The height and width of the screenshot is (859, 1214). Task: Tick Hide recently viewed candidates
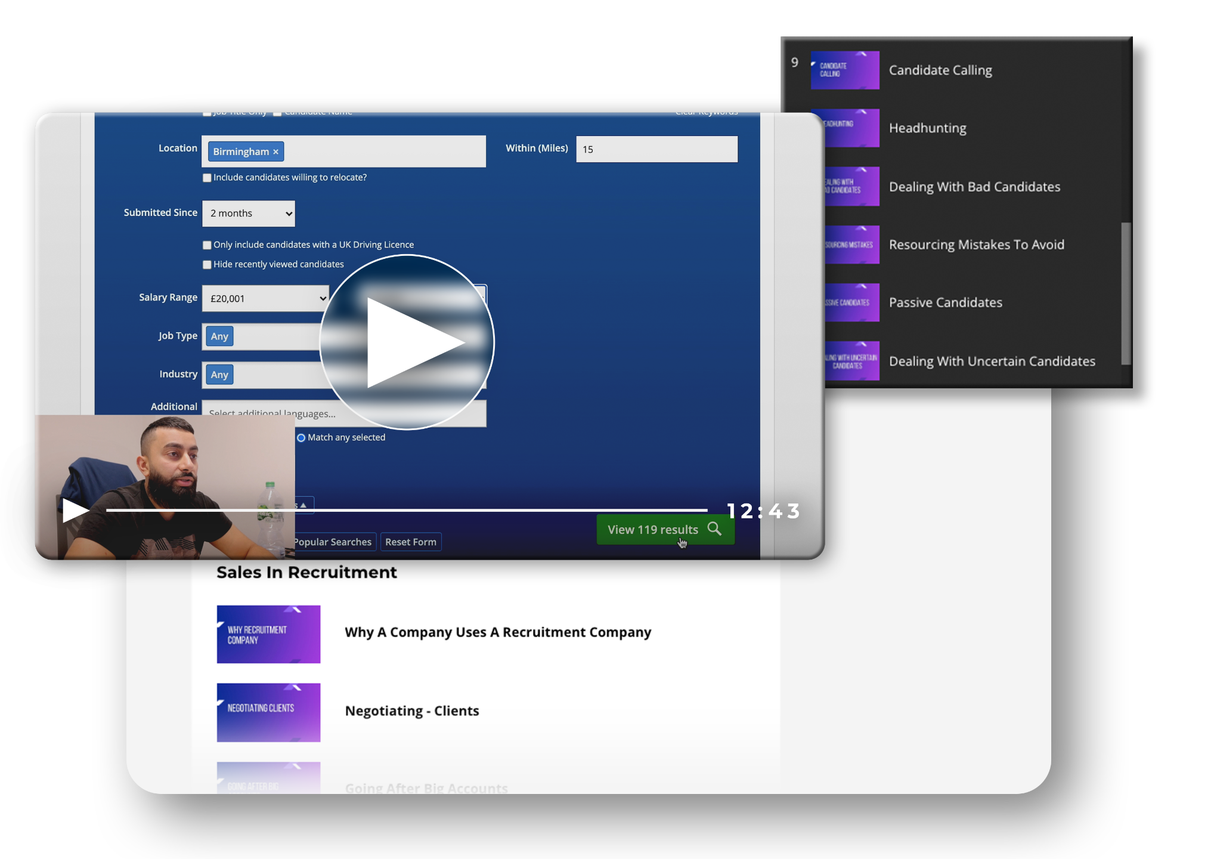click(x=207, y=265)
